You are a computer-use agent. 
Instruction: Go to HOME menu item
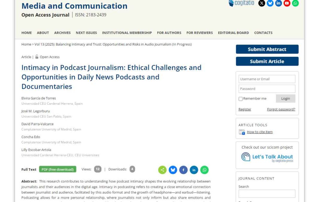(27, 33)
